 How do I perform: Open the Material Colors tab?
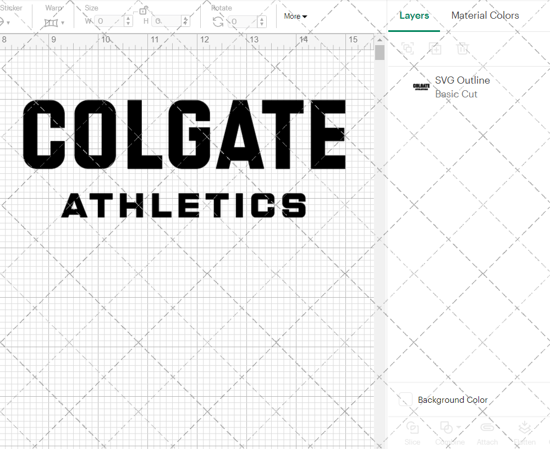(x=485, y=15)
